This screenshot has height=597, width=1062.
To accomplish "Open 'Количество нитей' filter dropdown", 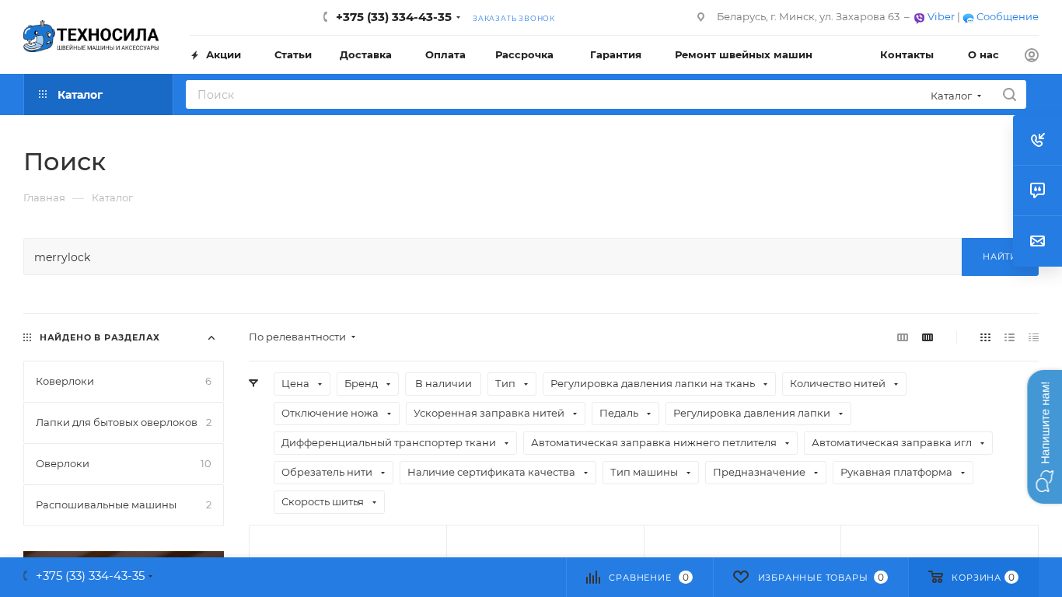I will point(844,384).
